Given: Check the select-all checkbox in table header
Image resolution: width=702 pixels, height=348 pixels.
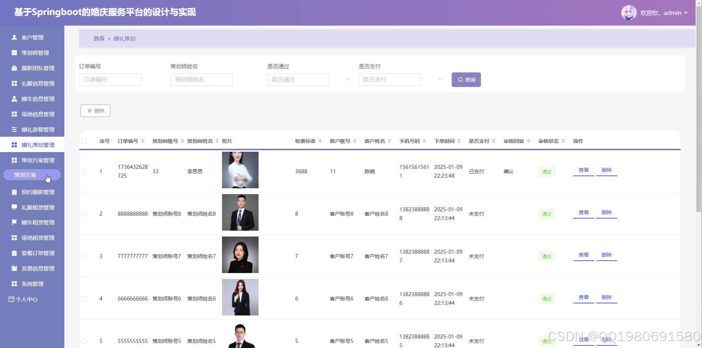Looking at the screenshot, I should click(x=84, y=141).
